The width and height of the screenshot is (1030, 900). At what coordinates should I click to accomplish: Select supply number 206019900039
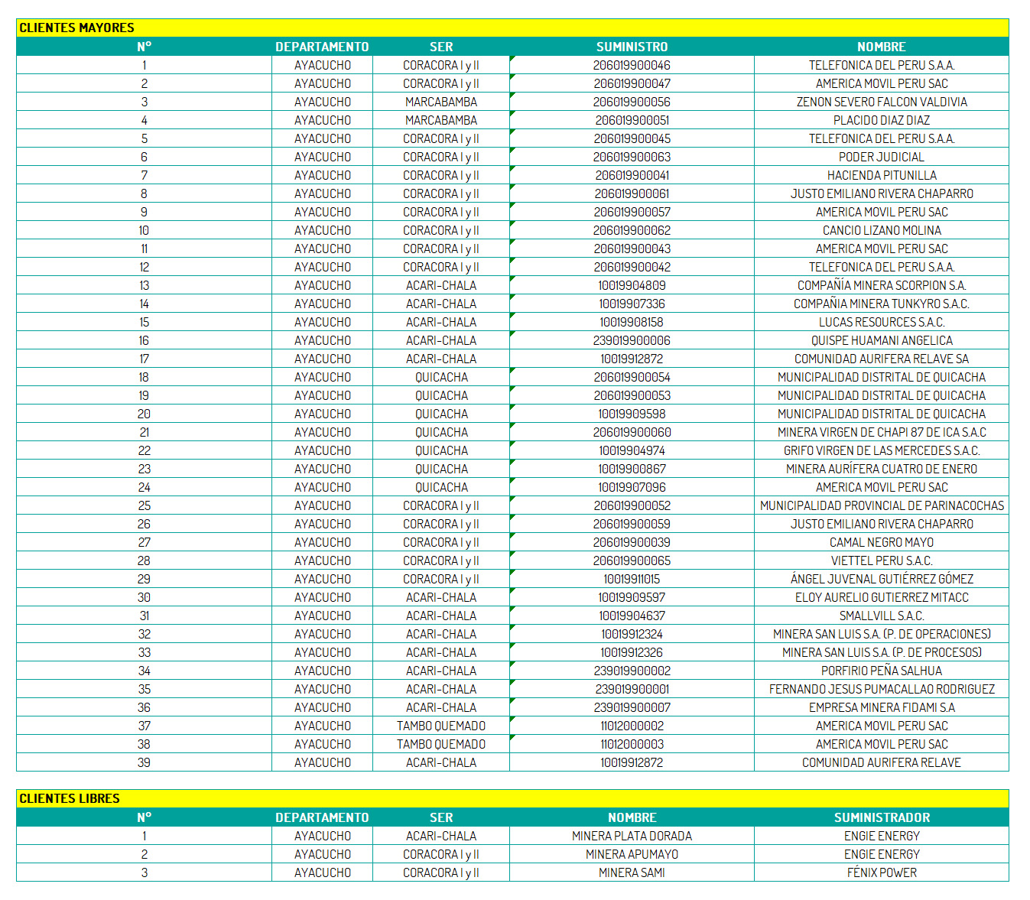[x=632, y=542]
